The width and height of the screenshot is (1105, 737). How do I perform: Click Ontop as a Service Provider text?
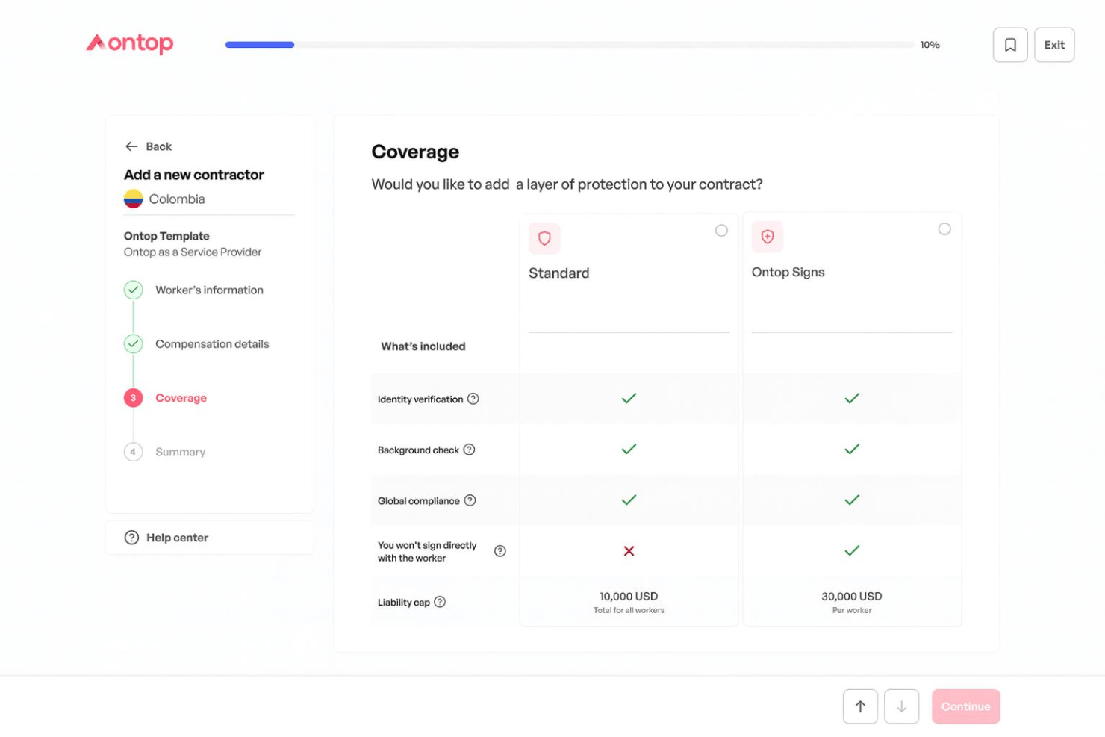pyautogui.click(x=193, y=252)
